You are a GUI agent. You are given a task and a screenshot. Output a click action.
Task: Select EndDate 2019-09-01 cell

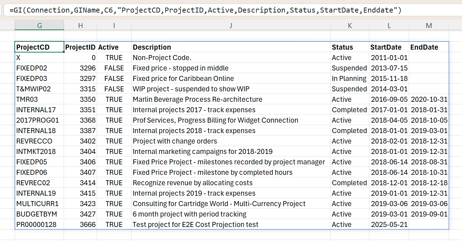coord(429,214)
